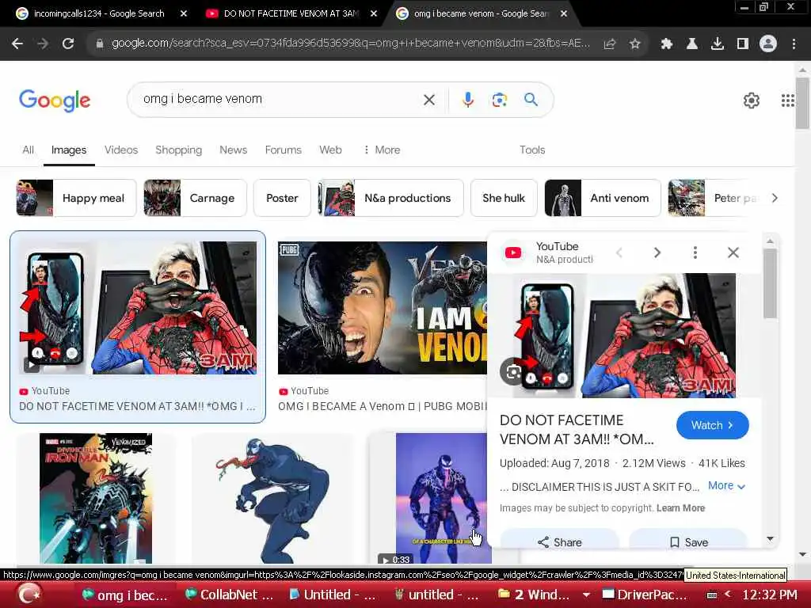Switch to the Videos tab
The width and height of the screenshot is (811, 608).
tap(121, 150)
